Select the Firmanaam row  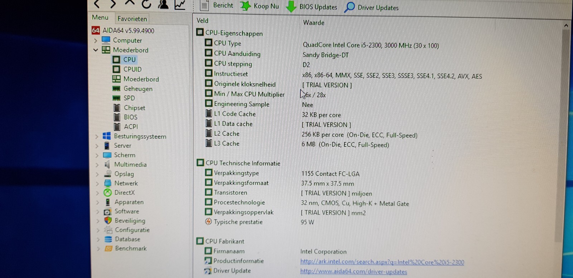point(275,251)
